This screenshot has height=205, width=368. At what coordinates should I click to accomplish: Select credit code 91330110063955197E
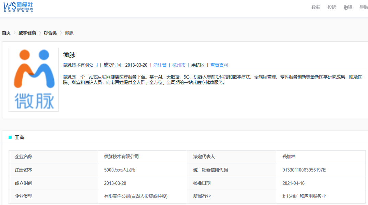point(304,170)
